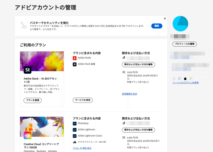This screenshot has height=152, width=213.
Task: Click the Photoshop Ps icon
Action: click(75, 124)
